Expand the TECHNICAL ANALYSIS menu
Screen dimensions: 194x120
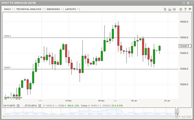[30, 9]
